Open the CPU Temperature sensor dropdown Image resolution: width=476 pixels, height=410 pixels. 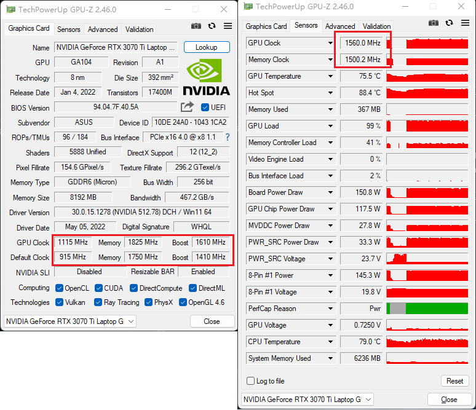(x=330, y=342)
